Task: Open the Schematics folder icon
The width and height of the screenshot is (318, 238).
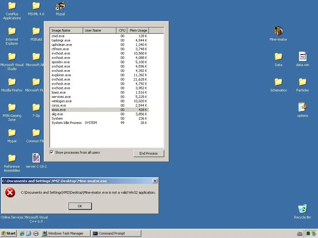Action: coord(279,82)
